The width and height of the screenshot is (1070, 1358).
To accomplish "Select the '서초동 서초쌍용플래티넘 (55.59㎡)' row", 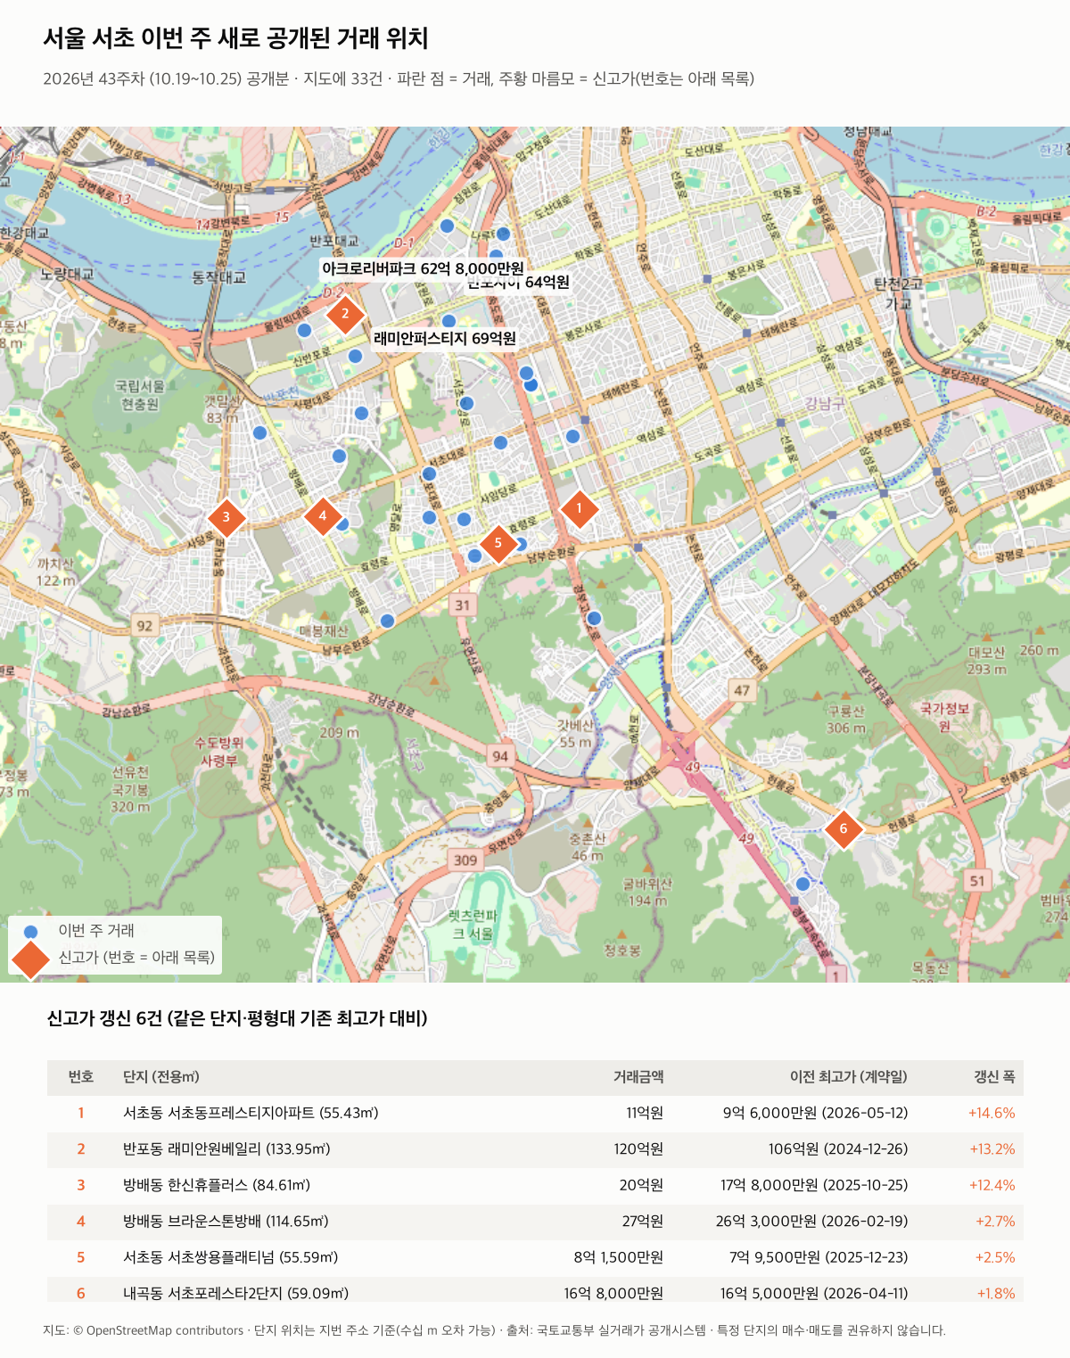I will tap(535, 1257).
